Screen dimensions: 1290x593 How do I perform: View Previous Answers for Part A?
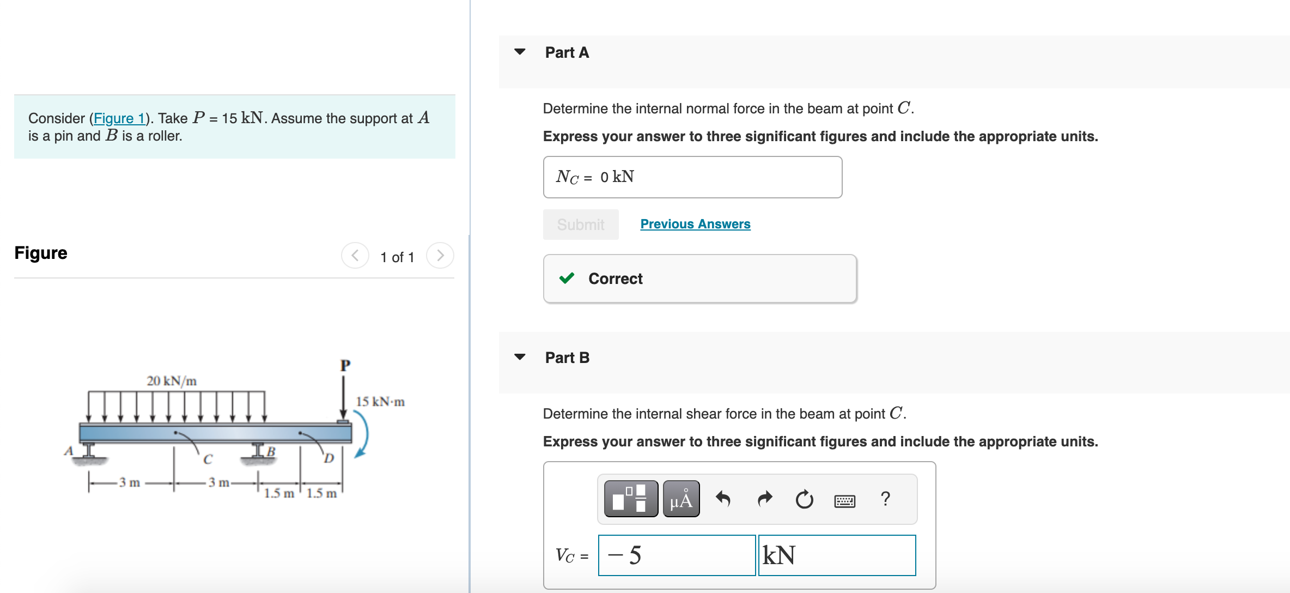(x=695, y=223)
